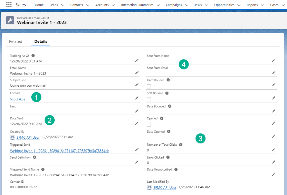Toggle the Hard Bounce checkbox

click(149, 86)
